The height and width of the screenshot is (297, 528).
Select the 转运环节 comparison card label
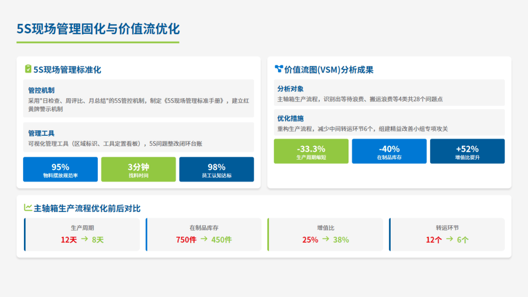click(447, 228)
